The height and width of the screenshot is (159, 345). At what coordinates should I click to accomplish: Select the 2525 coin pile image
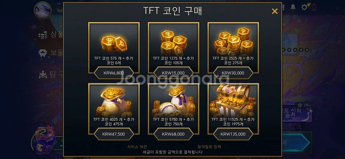[x=233, y=41]
